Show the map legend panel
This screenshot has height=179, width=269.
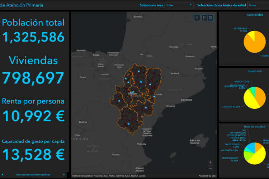[x=204, y=18]
